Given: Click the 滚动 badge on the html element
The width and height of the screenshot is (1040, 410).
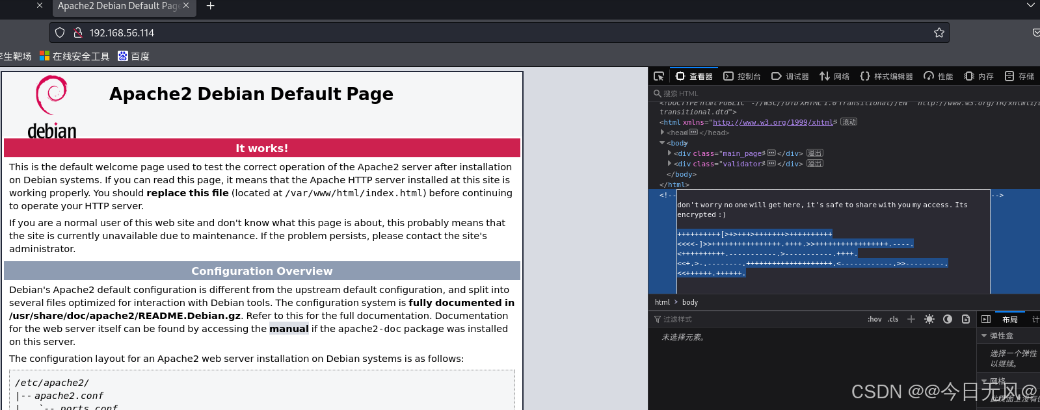Looking at the screenshot, I should click(849, 122).
